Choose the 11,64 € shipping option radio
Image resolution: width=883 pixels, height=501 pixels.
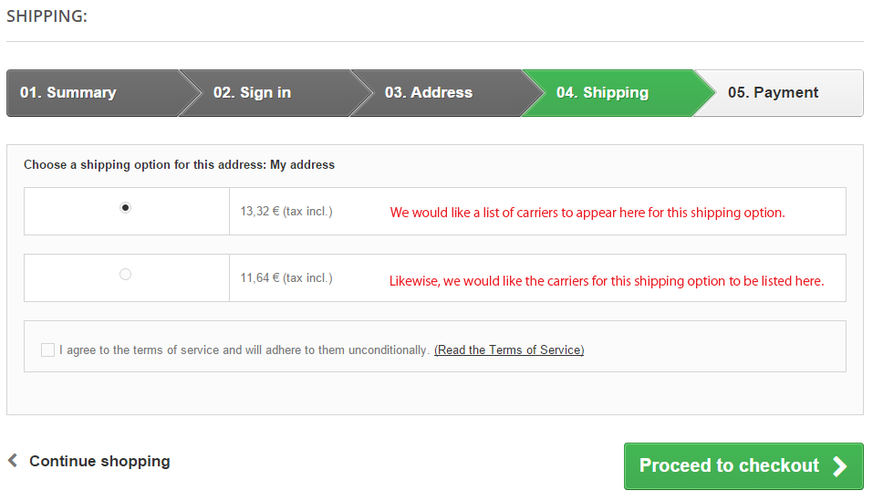(126, 274)
